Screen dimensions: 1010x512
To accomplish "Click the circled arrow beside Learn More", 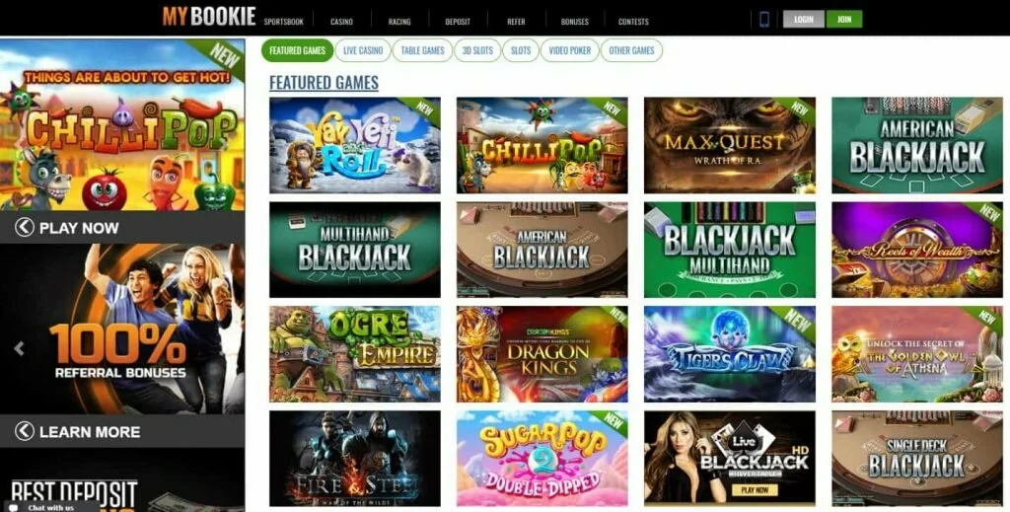I will tap(25, 431).
